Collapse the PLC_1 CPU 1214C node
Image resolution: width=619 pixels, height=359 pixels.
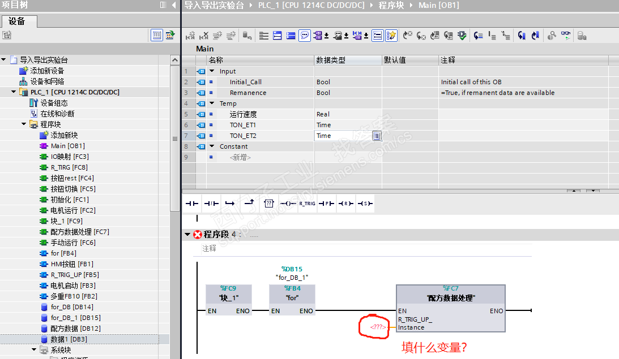click(x=14, y=92)
